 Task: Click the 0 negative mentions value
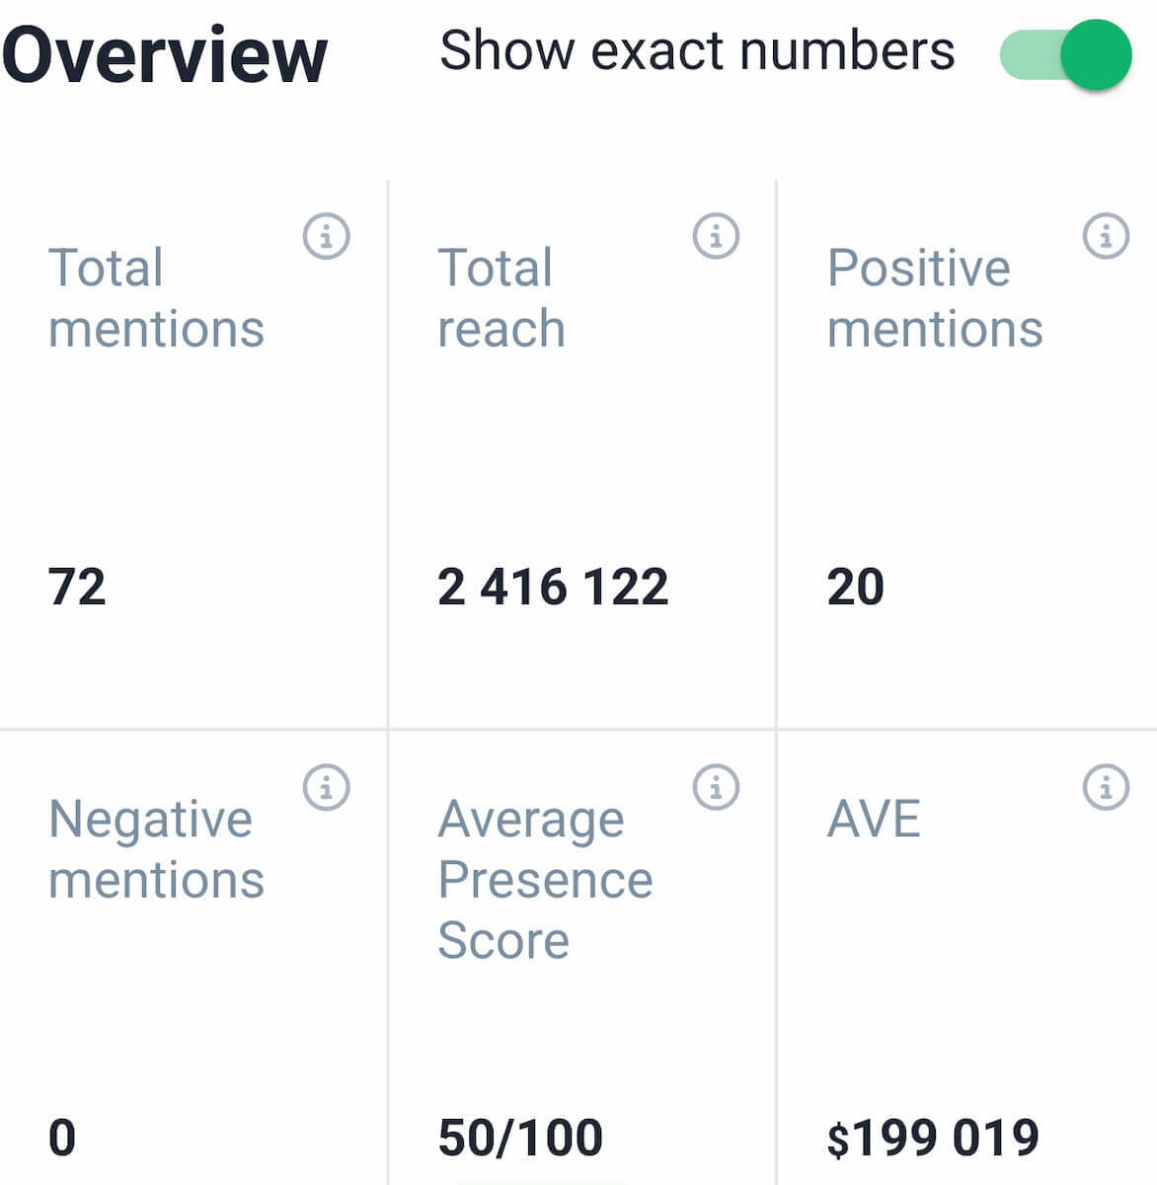point(62,1138)
